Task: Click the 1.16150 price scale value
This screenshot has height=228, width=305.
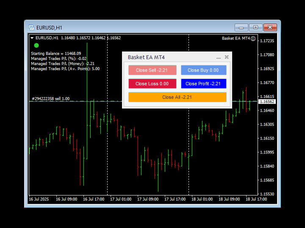Action: click(x=267, y=138)
